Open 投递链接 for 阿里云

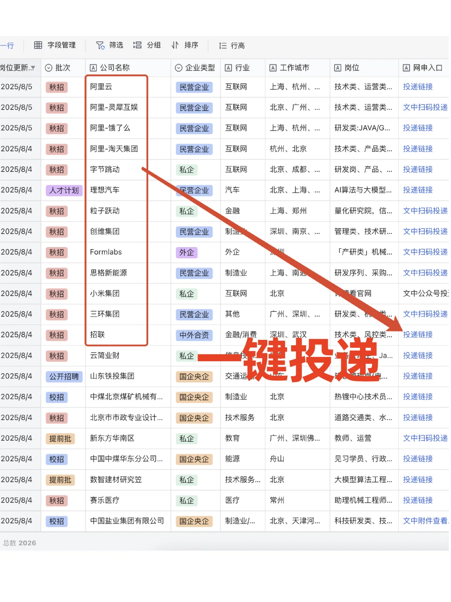[418, 87]
